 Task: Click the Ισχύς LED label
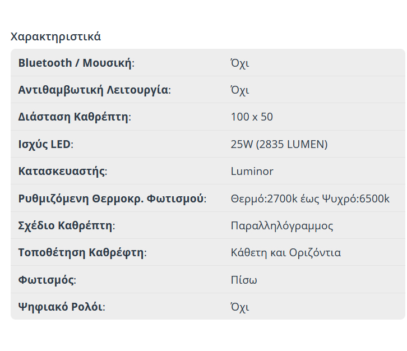[x=45, y=144]
